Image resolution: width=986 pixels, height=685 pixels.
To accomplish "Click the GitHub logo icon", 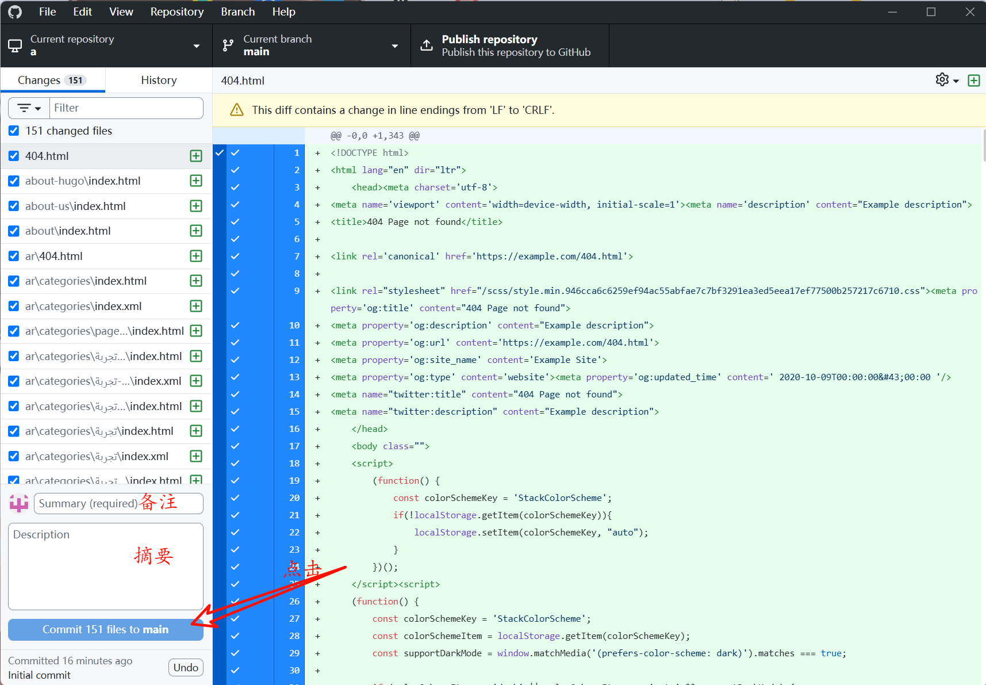I will pos(15,12).
